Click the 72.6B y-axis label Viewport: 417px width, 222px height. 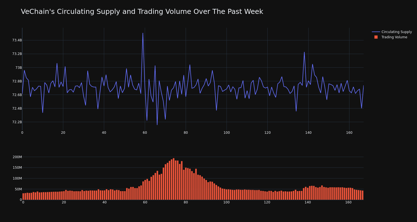[17, 95]
